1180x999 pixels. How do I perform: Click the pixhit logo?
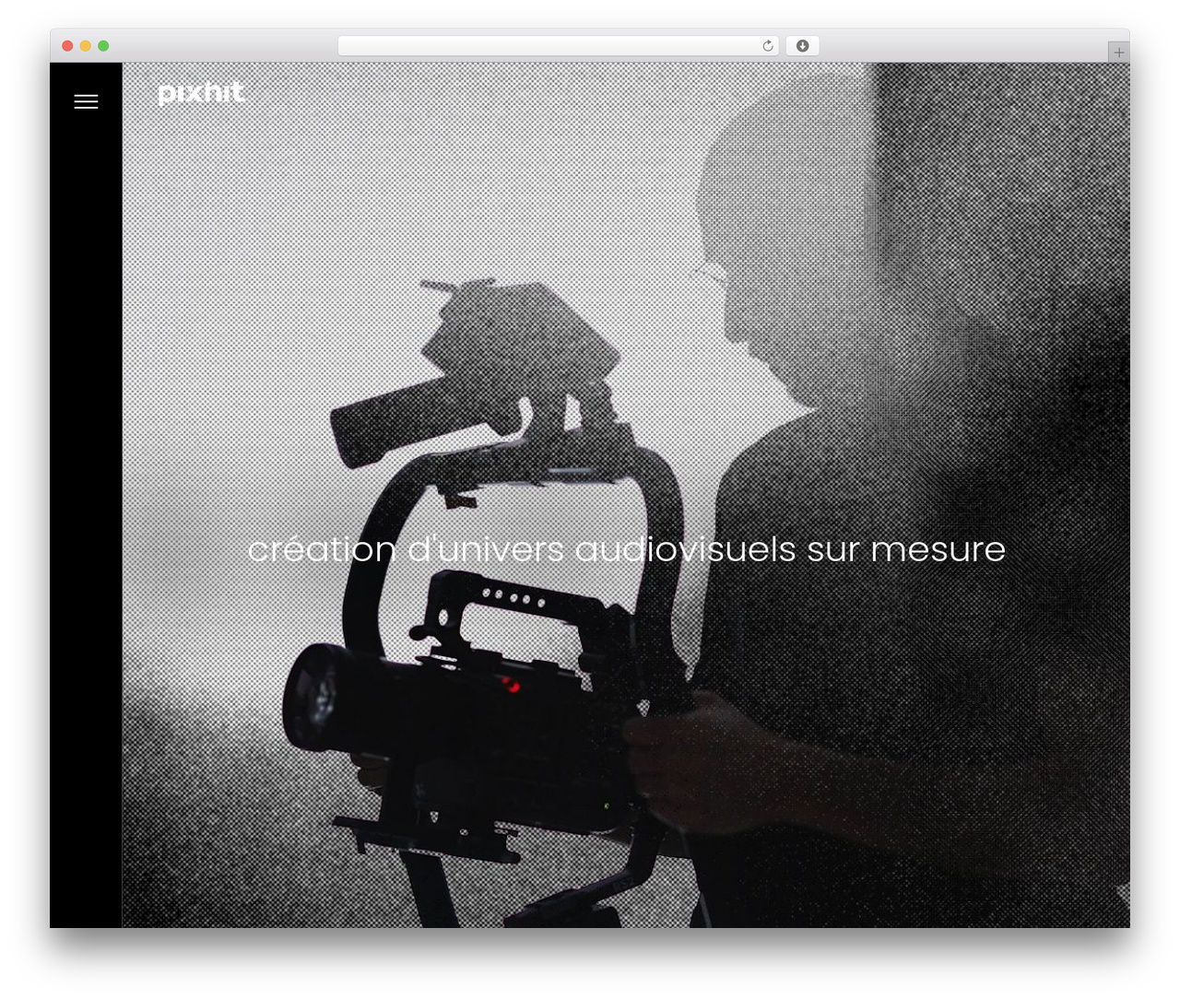201,92
